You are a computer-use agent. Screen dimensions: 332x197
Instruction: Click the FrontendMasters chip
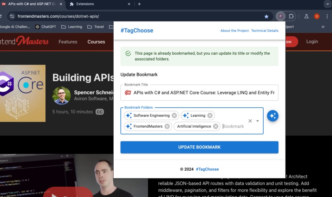click(148, 126)
